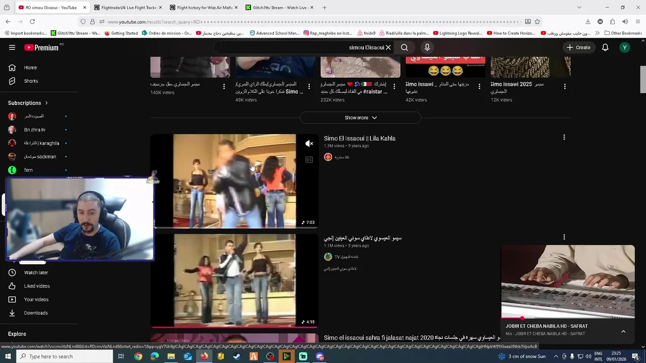Clear the search text with the X icon
Screen dimensions: 646x363
(388, 47)
